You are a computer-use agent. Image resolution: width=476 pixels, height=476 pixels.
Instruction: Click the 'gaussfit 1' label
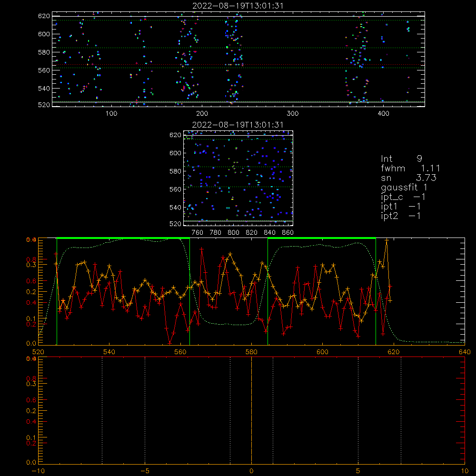pyautogui.click(x=404, y=187)
